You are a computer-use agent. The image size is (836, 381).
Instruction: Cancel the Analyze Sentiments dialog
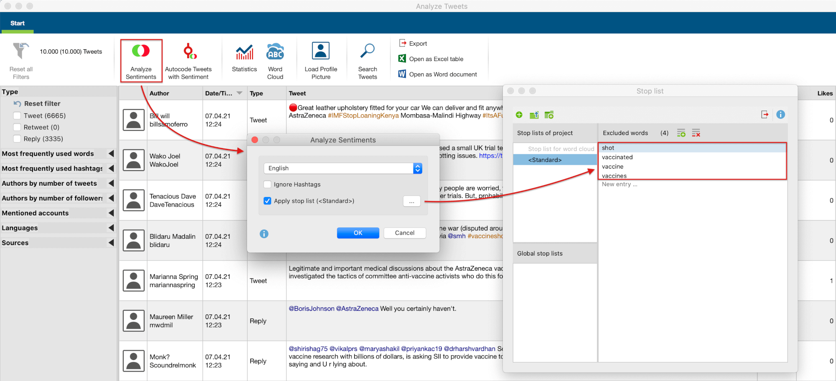pyautogui.click(x=405, y=233)
